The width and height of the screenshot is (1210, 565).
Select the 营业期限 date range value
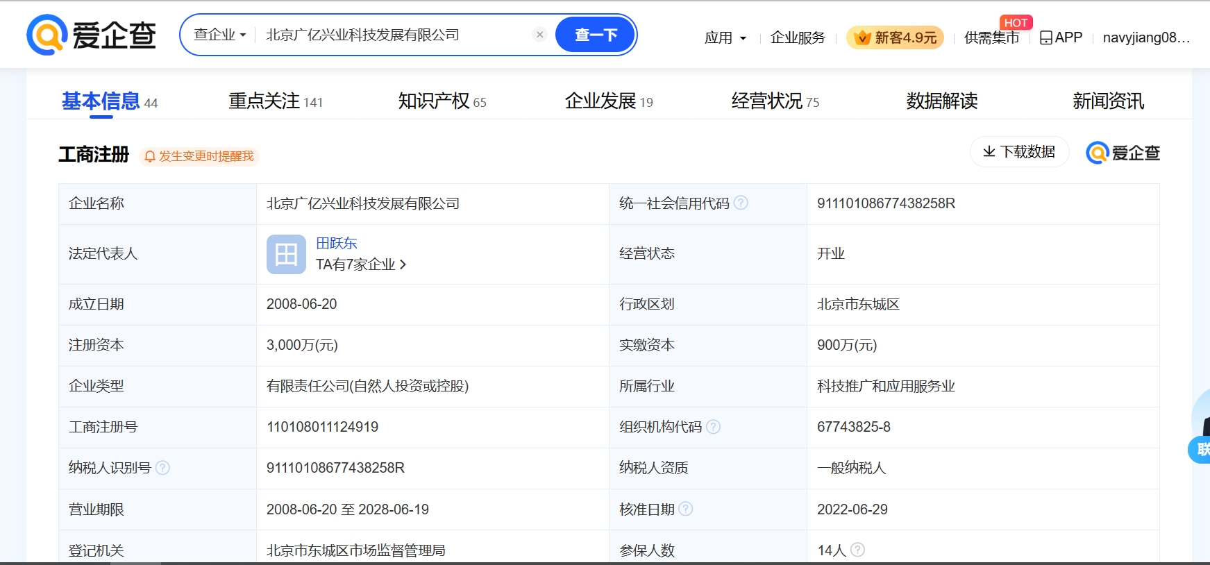[x=348, y=509]
